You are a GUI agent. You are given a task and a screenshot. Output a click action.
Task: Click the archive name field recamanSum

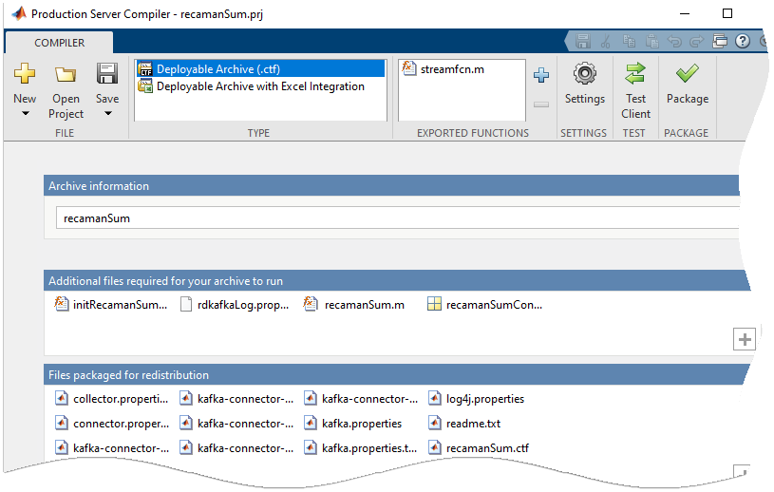[x=380, y=218]
